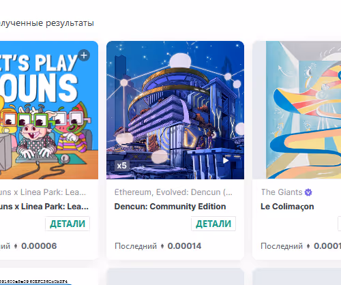Open the Ethereum, Evolved: Dencun collection link
Image resolution: width=341 pixels, height=285 pixels.
coord(173,192)
